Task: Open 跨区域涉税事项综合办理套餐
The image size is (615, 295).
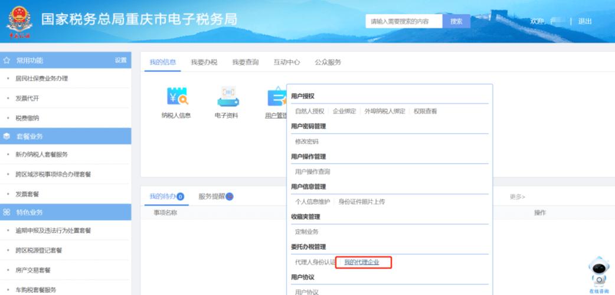Action: 53,174
